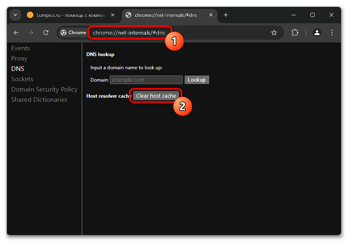Viewport: 348px width, 242px height.
Task: Open Domain Security Policy section
Action: 45,89
